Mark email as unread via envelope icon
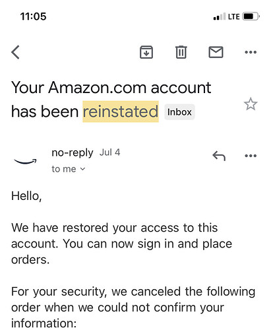 pyautogui.click(x=216, y=52)
